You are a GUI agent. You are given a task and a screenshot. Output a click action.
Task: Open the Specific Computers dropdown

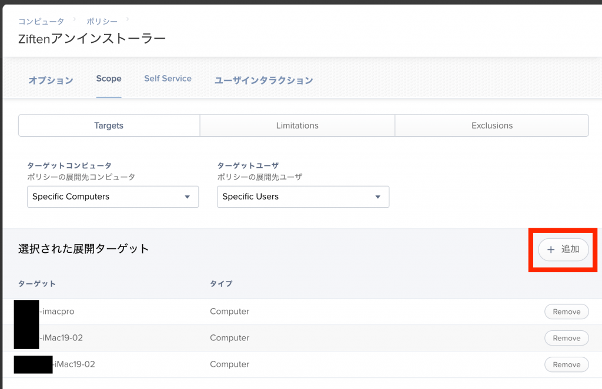click(x=113, y=197)
